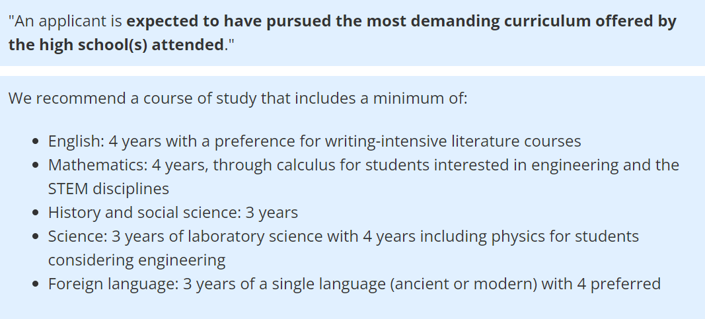This screenshot has height=319, width=705.
Task: Click the bullet marker before Foreign language
Action: pos(36,285)
